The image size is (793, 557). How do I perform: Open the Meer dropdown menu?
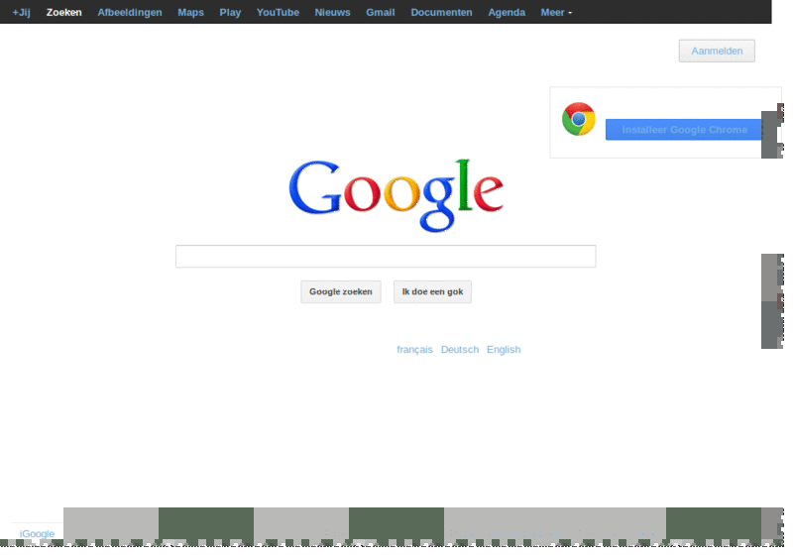(556, 12)
